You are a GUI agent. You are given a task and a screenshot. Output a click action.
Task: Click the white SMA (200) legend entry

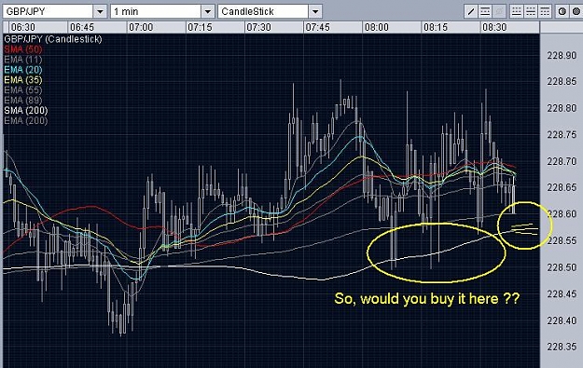[x=26, y=110]
